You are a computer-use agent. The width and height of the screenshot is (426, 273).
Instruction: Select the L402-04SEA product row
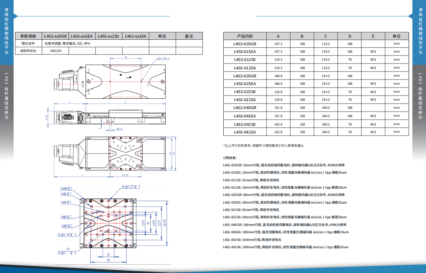point(316,116)
